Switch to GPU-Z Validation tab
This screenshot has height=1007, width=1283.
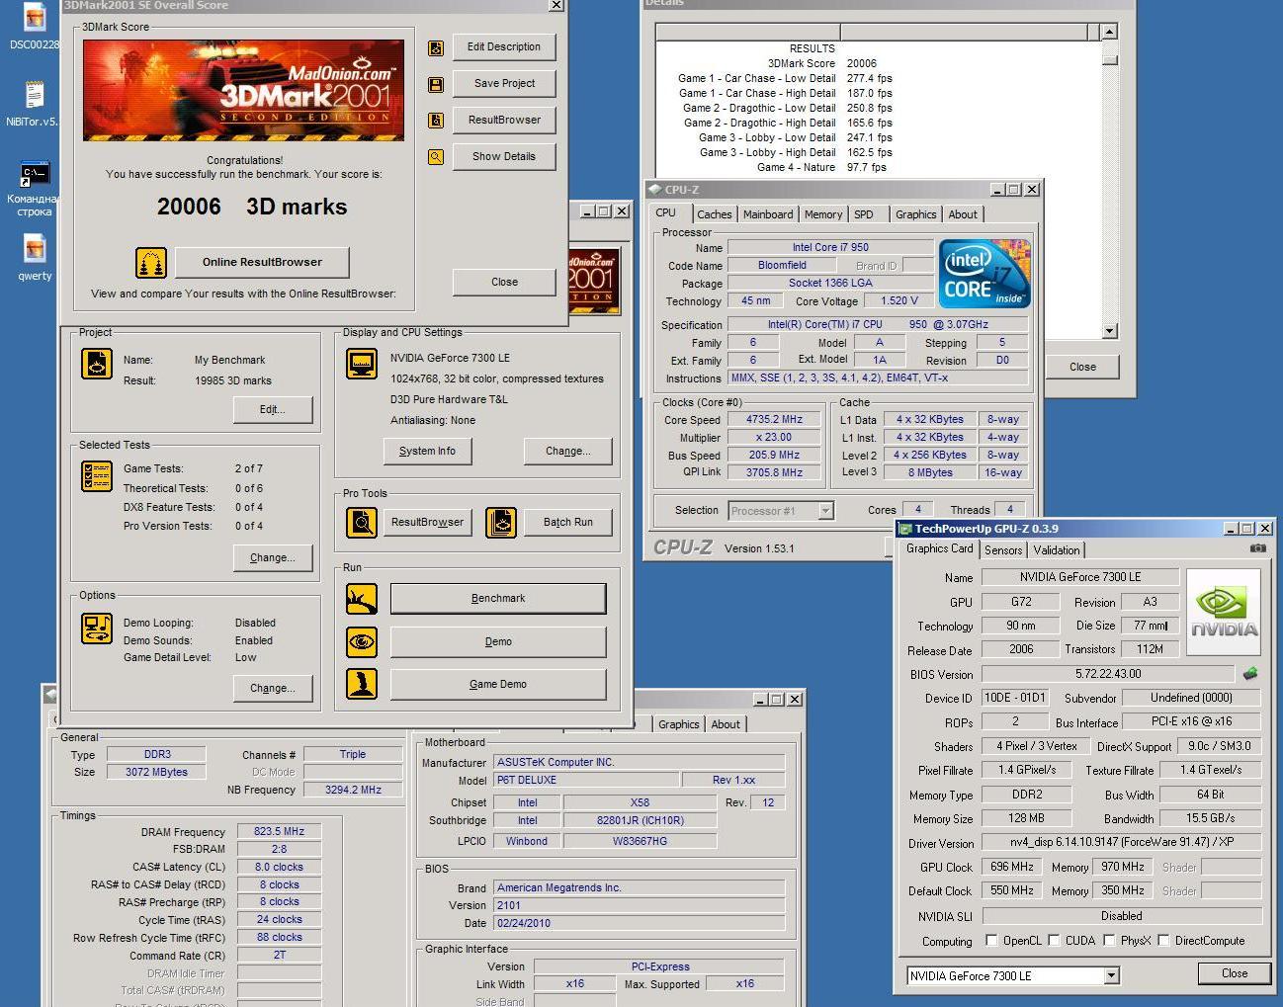(1057, 550)
